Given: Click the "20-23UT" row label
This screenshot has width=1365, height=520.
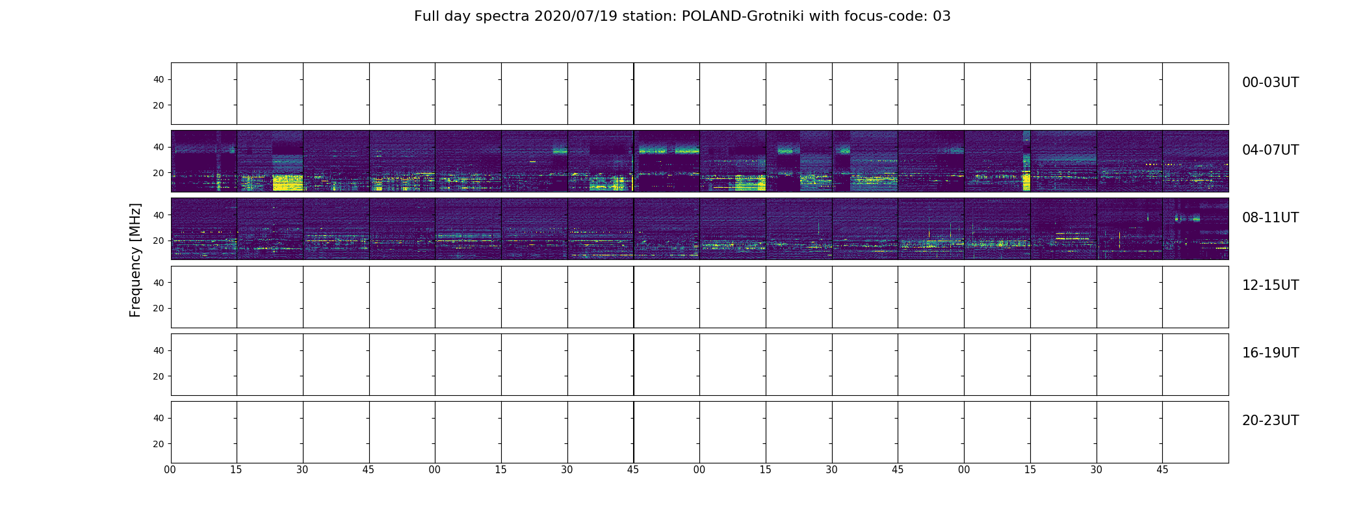Looking at the screenshot, I should (1270, 421).
